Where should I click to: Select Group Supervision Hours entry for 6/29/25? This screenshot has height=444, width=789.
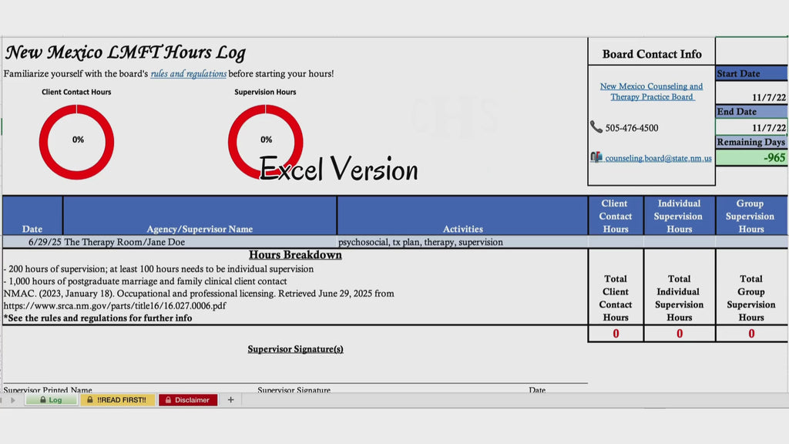click(x=751, y=242)
